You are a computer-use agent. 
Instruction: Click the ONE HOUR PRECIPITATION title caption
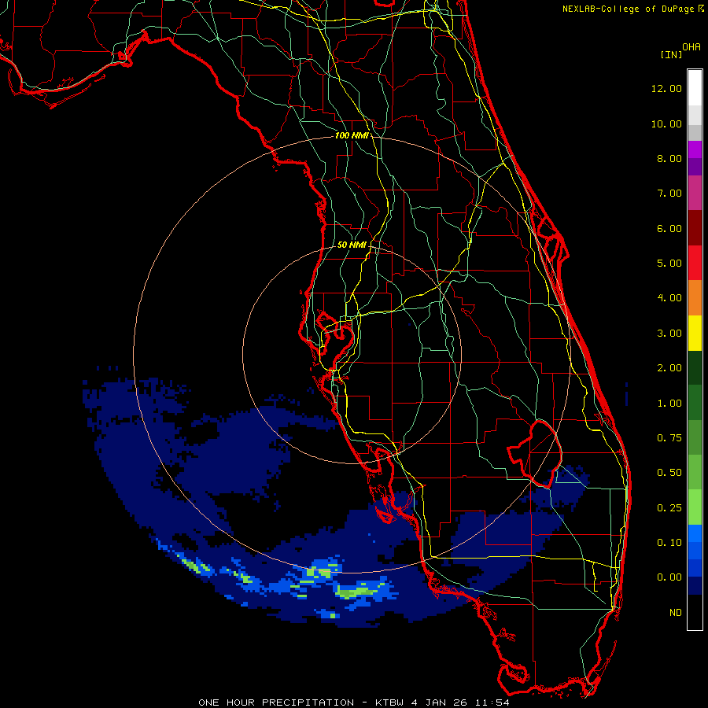pyautogui.click(x=354, y=702)
